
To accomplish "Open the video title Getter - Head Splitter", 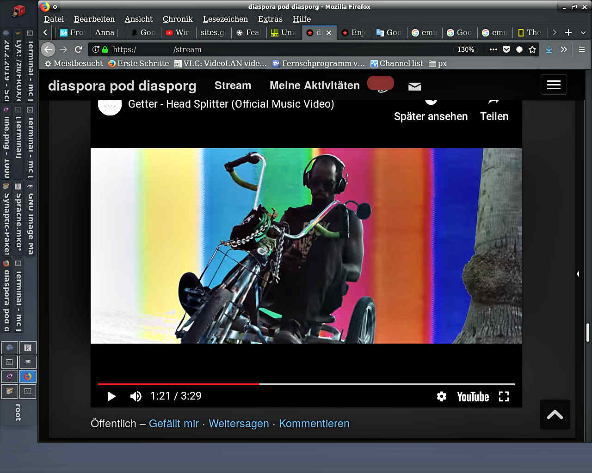I will coord(231,104).
